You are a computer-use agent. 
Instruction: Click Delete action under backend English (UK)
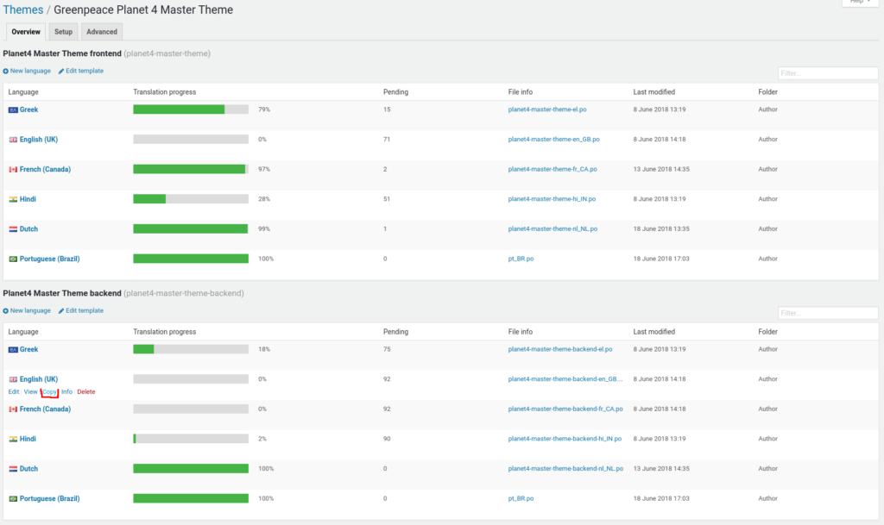click(x=85, y=391)
